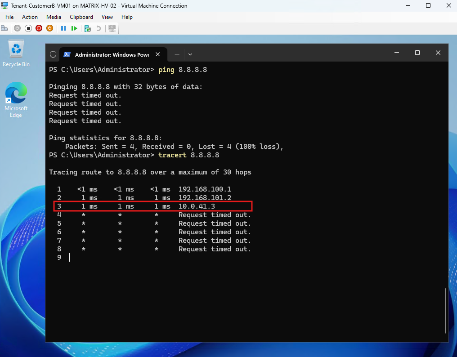Close the PowerShell tab
Image resolution: width=457 pixels, height=357 pixels.
[x=158, y=54]
